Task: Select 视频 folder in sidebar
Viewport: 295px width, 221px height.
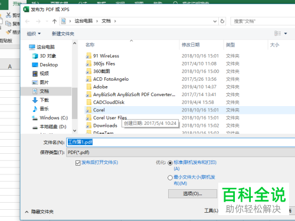Action: [41, 74]
